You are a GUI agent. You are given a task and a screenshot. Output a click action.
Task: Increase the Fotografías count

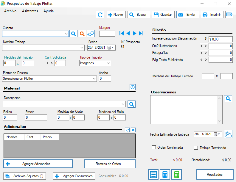tap(206, 53)
